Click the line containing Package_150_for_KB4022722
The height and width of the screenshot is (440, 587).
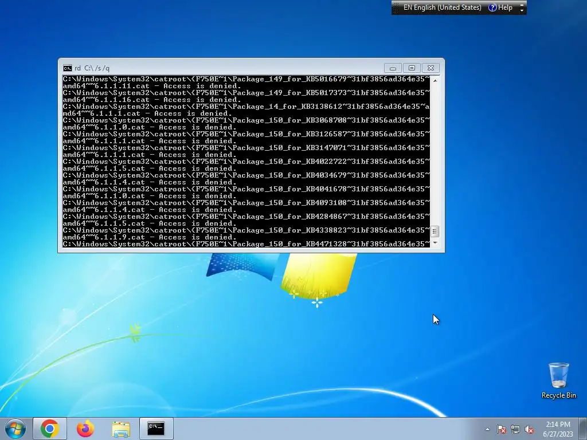click(246, 162)
